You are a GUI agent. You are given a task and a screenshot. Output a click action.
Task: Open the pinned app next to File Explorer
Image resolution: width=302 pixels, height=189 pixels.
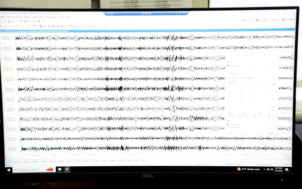[x=67, y=169]
